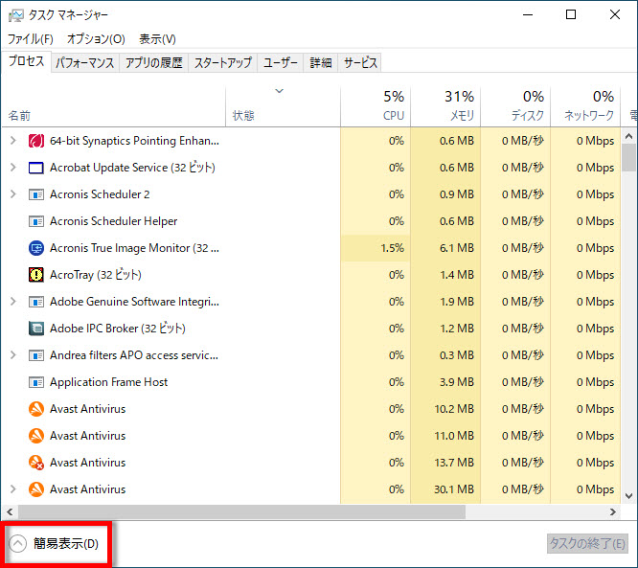Screen dimensions: 638x568
Task: Expand Andrea filters APO access service
Action: tap(12, 355)
